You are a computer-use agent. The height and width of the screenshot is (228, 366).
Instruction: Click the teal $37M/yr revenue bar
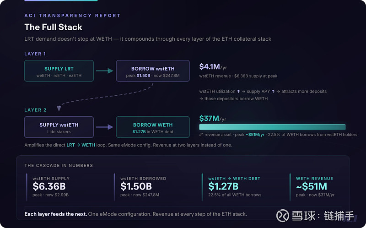tap(272, 127)
